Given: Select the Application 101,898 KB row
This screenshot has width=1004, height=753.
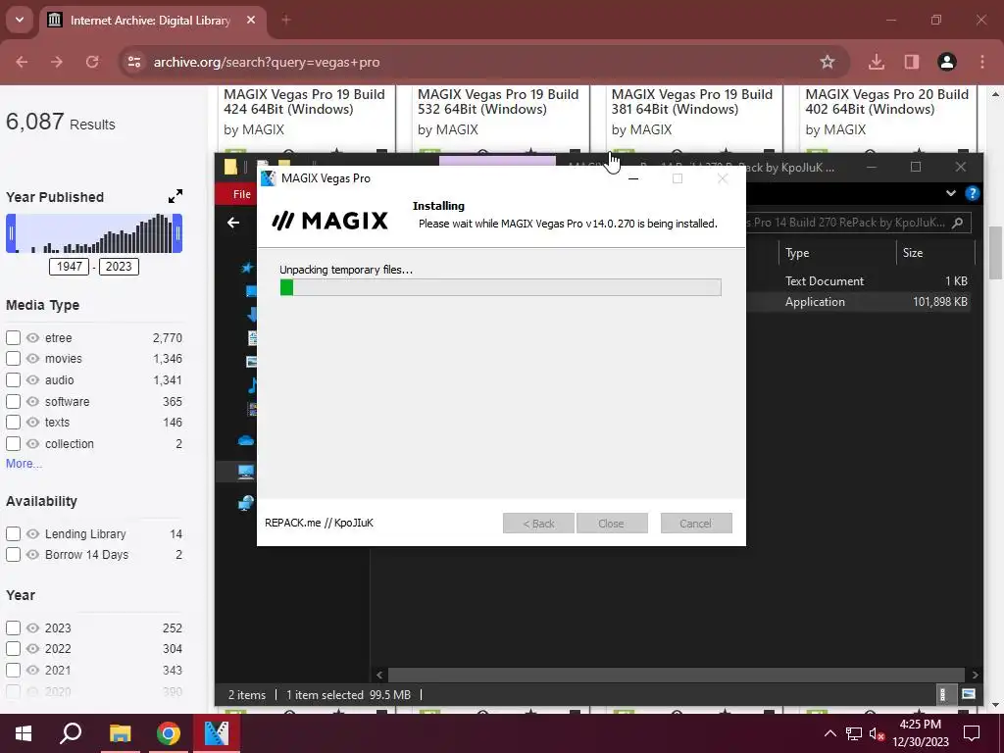Looking at the screenshot, I should coord(858,302).
